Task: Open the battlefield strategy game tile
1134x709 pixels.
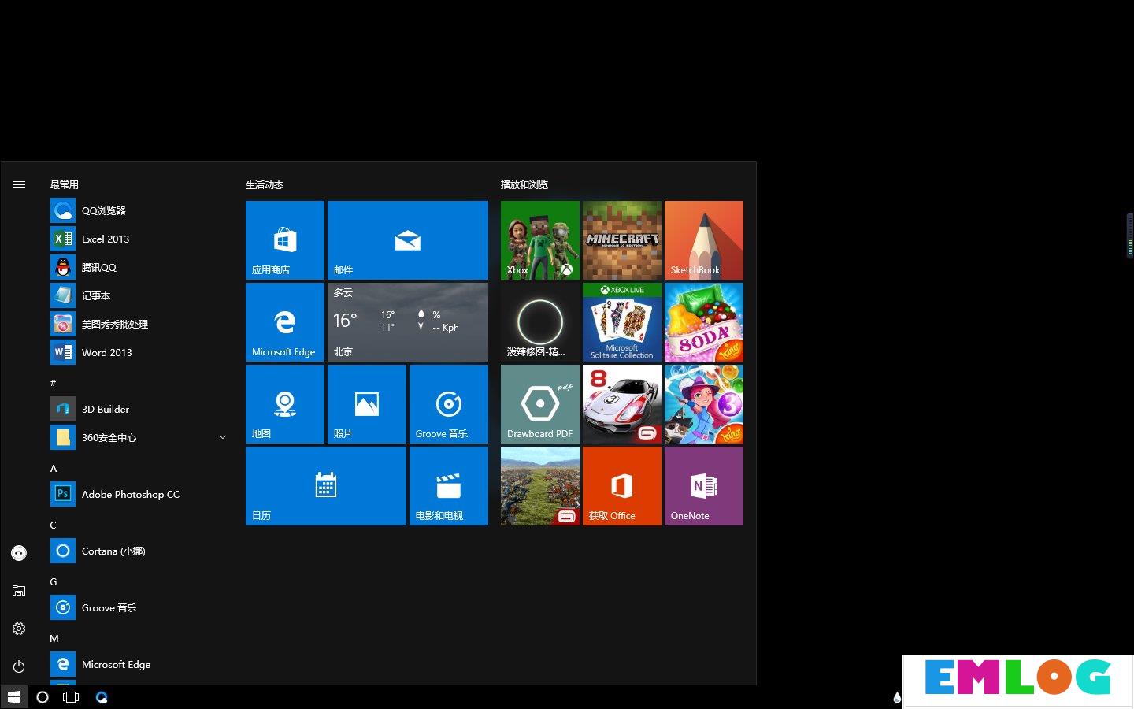Action: click(540, 486)
